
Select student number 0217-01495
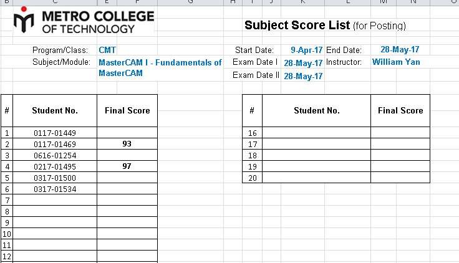55,166
